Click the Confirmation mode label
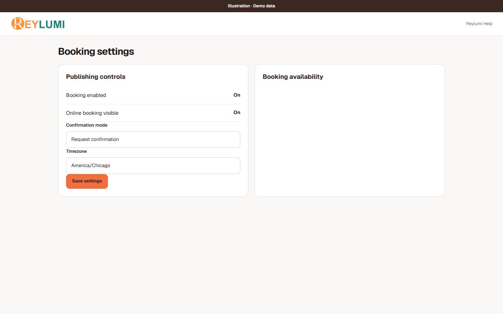503x314 pixels. (x=87, y=125)
